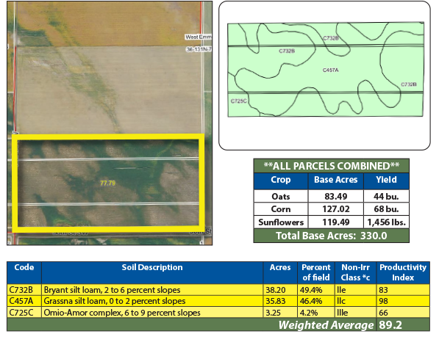Click the Sunflowers yield 1,456 lbs. cell
This screenshot has height=356, width=439.
(x=386, y=222)
